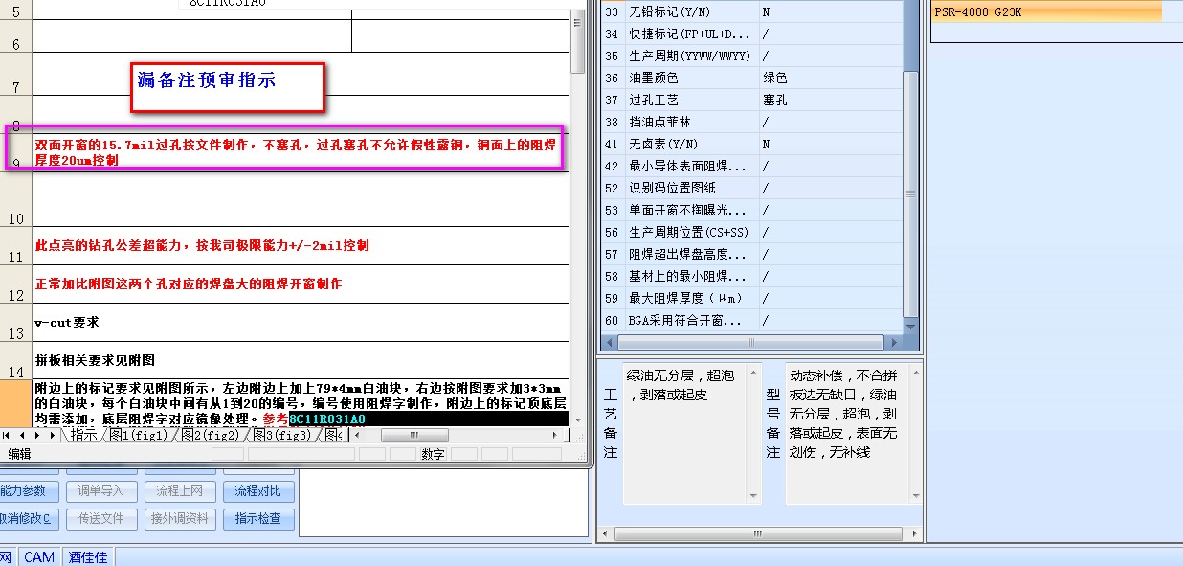Click parameter table horizontal scroll left arrow
1183x566 pixels.
[x=609, y=342]
